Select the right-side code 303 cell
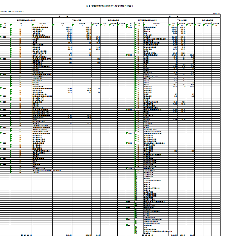226x240 pixels. click(130, 110)
